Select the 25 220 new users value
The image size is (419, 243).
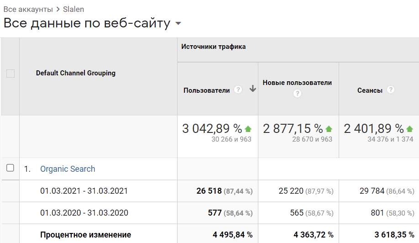pyautogui.click(x=291, y=191)
